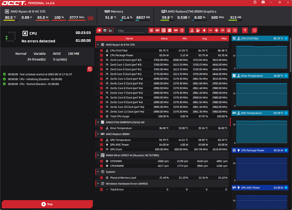Switch to graph-only view
The width and height of the screenshot is (292, 210).
click(x=111, y=31)
